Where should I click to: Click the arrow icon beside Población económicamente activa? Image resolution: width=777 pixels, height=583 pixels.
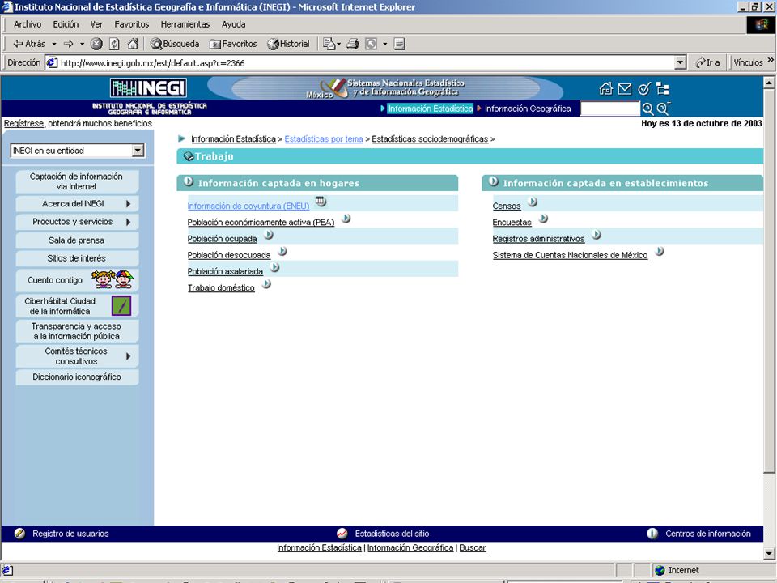[x=346, y=218]
